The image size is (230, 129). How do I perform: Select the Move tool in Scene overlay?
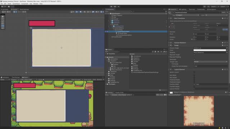[x=3, y=19]
